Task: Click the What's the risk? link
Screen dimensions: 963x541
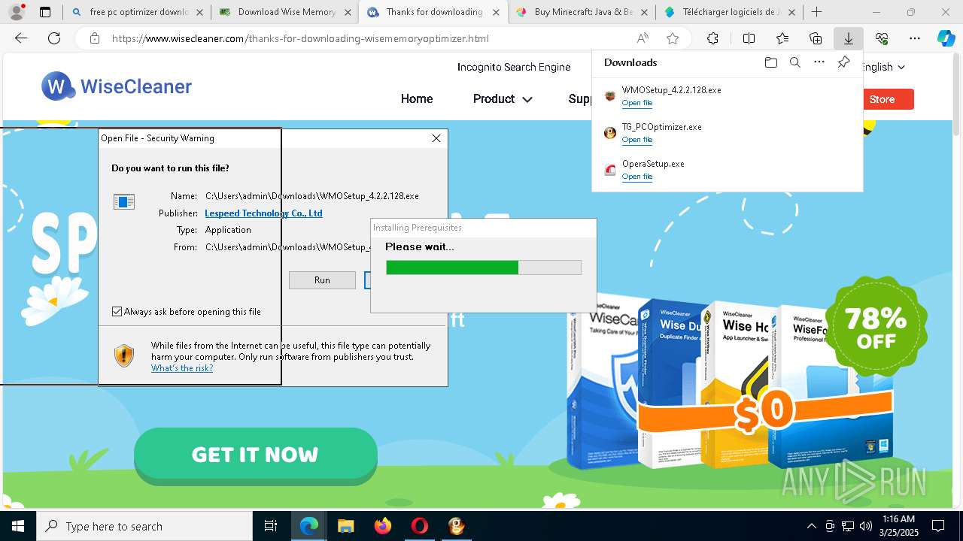Action: (182, 368)
